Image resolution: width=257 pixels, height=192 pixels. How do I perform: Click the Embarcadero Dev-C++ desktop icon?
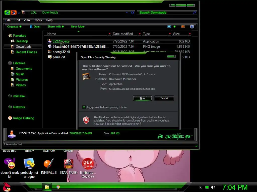click(x=88, y=168)
